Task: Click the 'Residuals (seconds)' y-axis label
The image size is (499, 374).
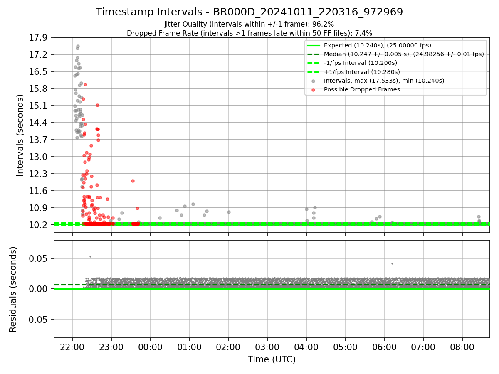Action: (x=13, y=289)
